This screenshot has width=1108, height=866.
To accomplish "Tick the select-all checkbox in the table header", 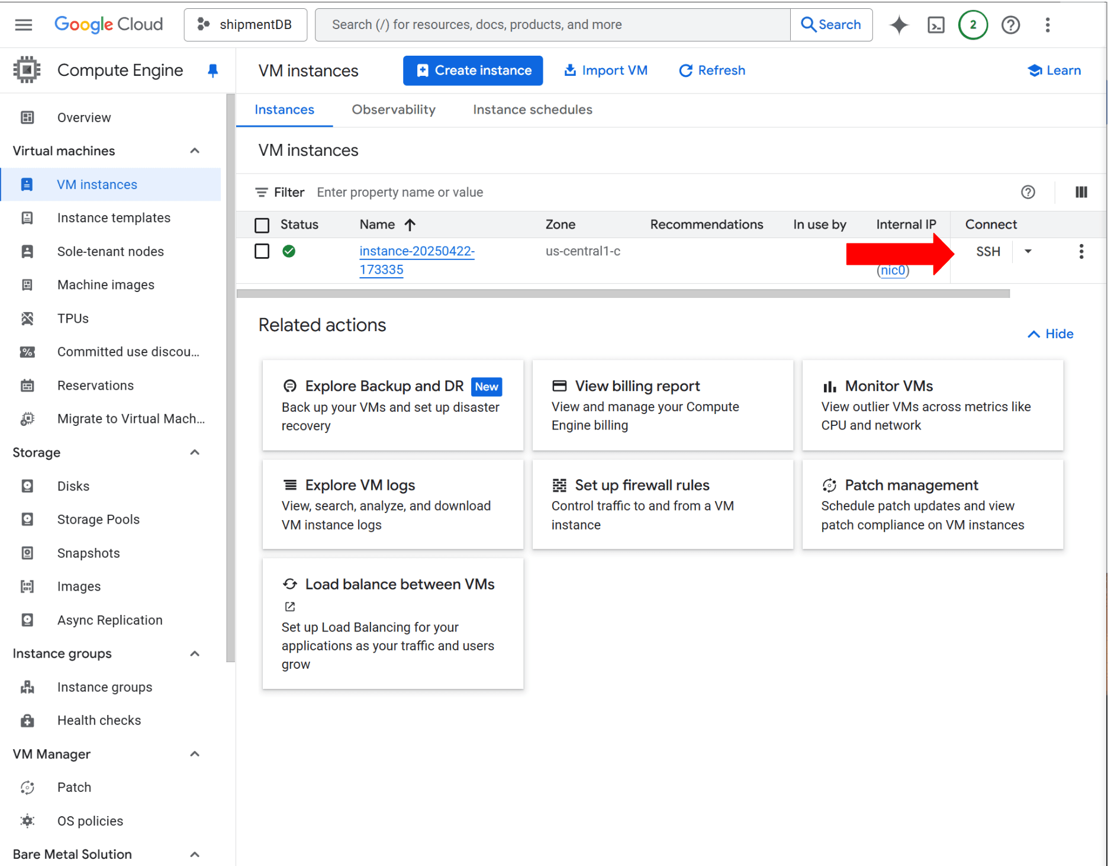I will point(262,225).
